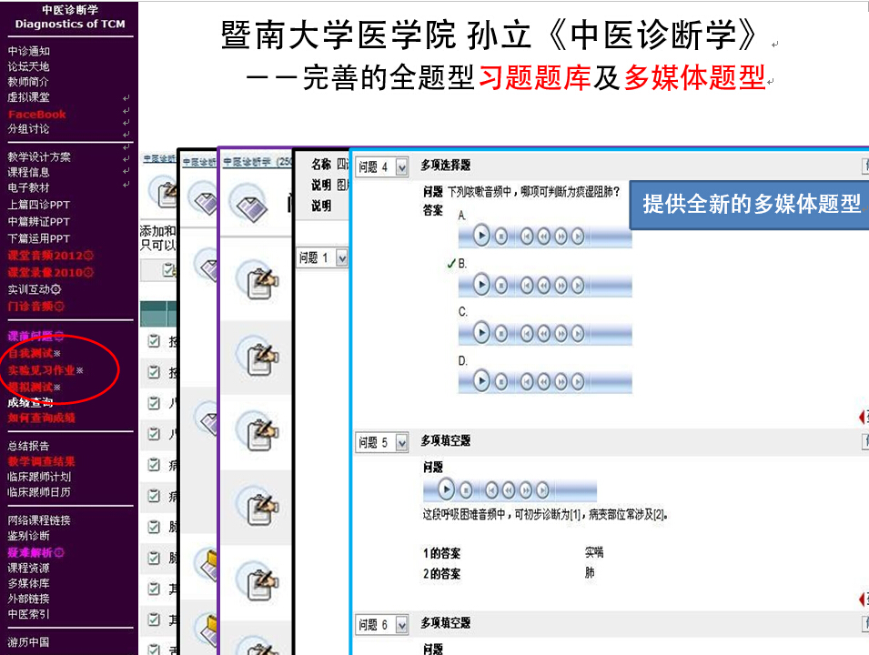
Task: Stop audio player of answer C
Action: [501, 333]
